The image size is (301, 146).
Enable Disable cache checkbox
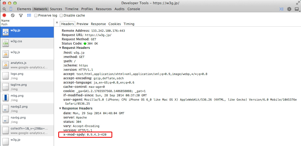[x=61, y=15]
